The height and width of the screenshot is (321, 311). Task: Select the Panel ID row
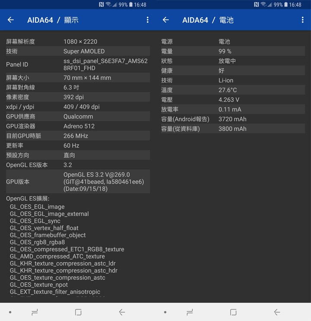[78, 64]
